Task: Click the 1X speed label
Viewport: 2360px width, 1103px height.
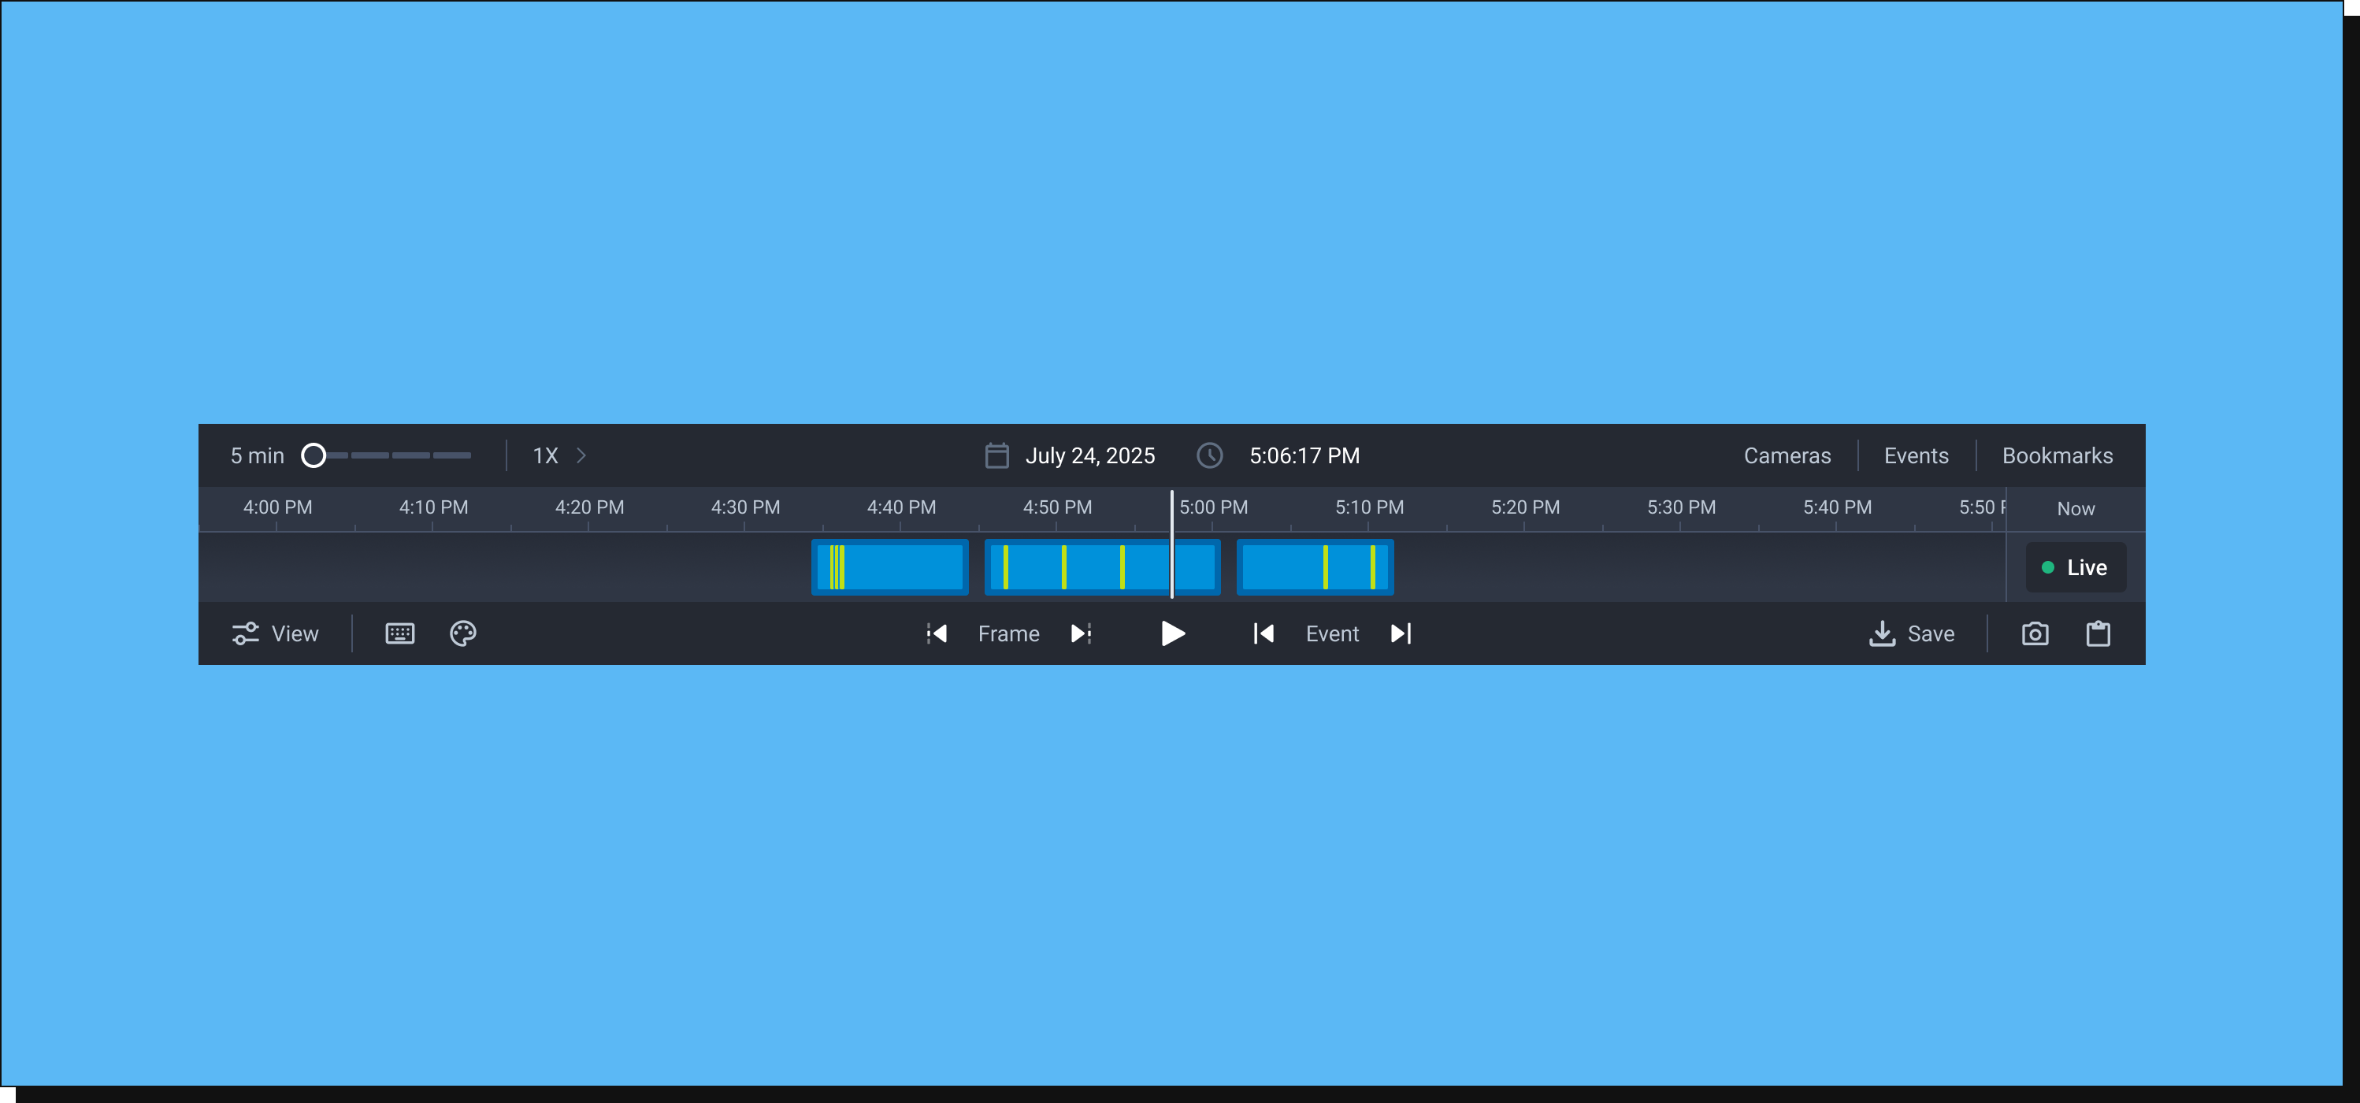Action: coord(545,455)
